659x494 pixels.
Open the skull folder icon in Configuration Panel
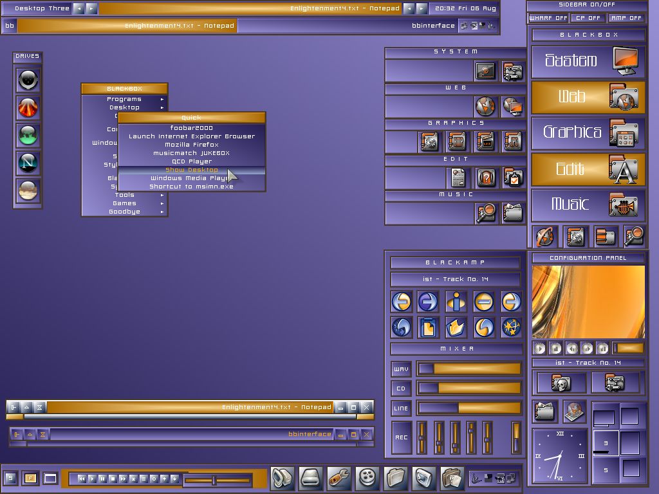(561, 383)
